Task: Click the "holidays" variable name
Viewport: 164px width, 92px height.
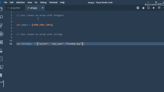Action: click(x=27, y=44)
